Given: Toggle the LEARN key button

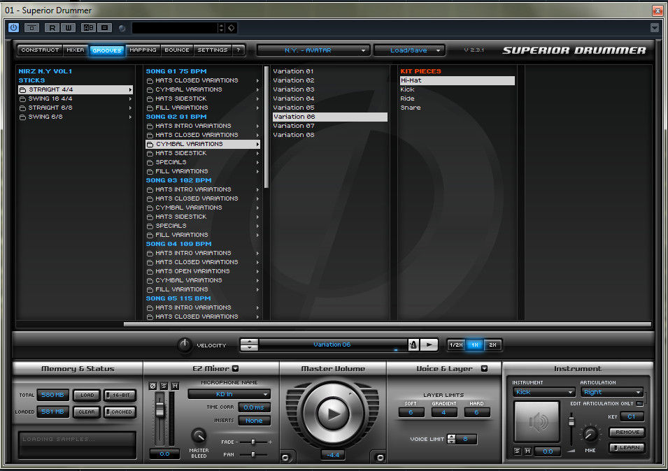Looking at the screenshot, I should point(627,448).
